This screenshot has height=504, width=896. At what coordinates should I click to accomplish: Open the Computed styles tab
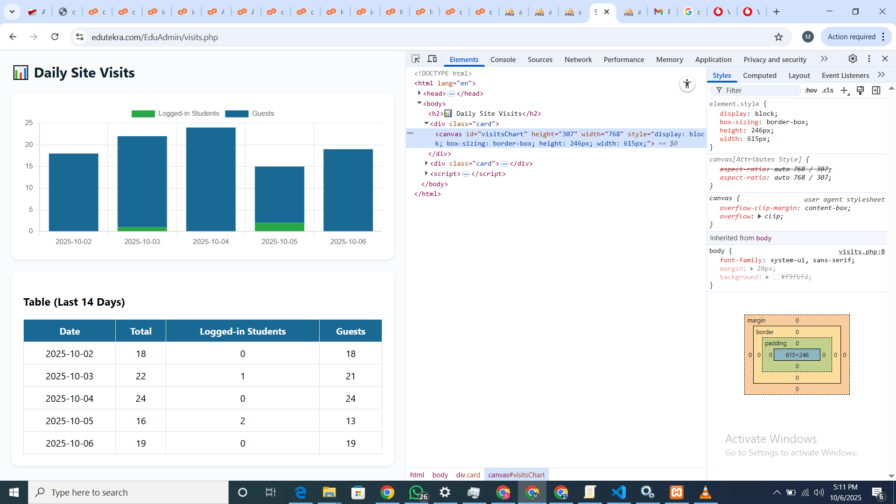[759, 76]
